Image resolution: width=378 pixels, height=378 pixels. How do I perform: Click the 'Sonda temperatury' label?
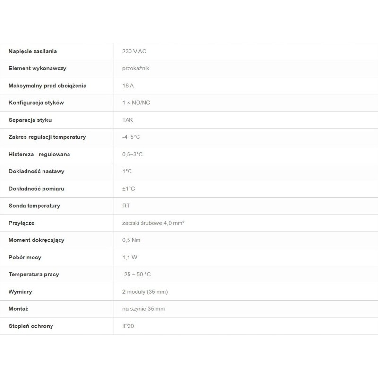[34, 206]
